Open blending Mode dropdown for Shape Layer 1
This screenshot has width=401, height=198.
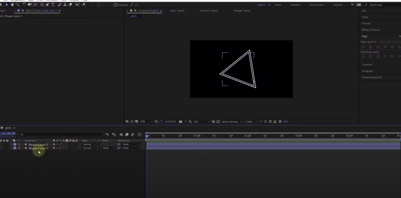pos(89,148)
